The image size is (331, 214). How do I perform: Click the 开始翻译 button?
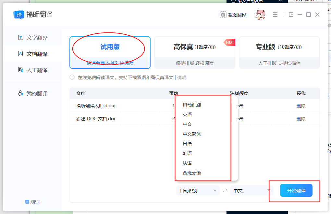(x=296, y=190)
